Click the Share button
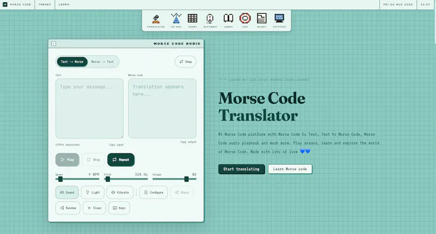The image size is (436, 234). pyautogui.click(x=181, y=193)
